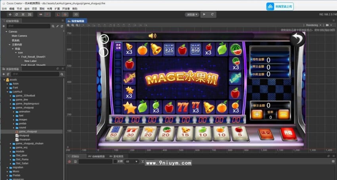This screenshot has width=337, height=180.
Task: Click the Play preview button
Action: pyautogui.click(x=204, y=14)
